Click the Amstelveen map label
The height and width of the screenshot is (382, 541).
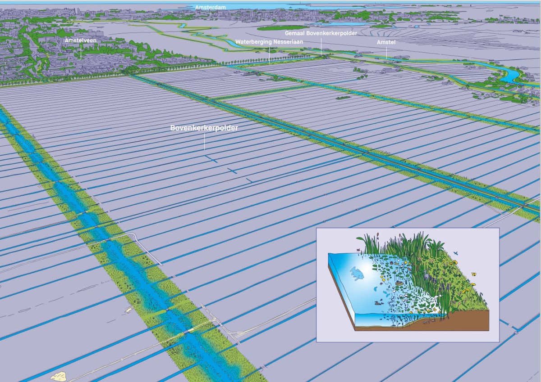point(81,40)
